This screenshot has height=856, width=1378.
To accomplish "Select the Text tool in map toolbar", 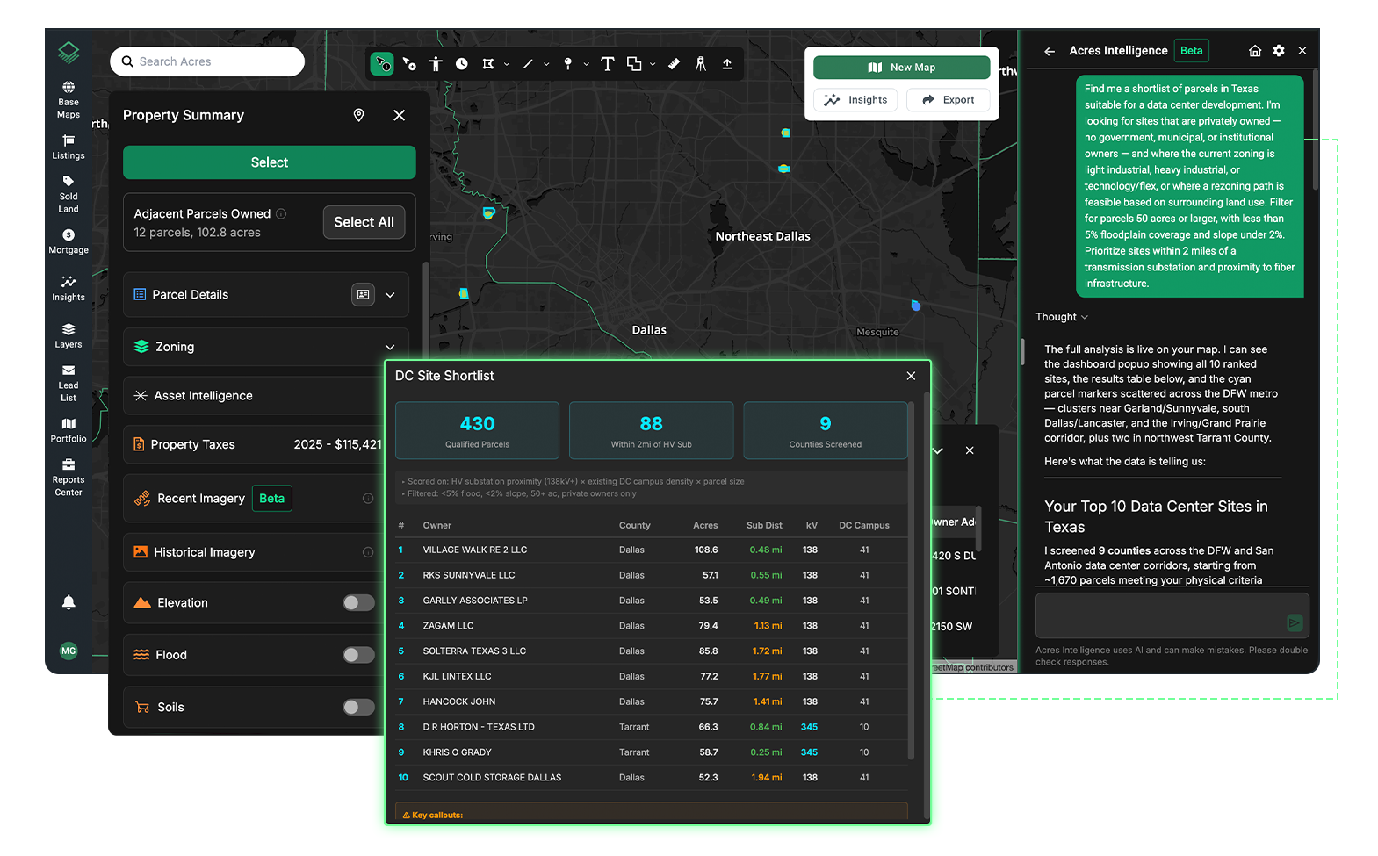I will pyautogui.click(x=607, y=64).
